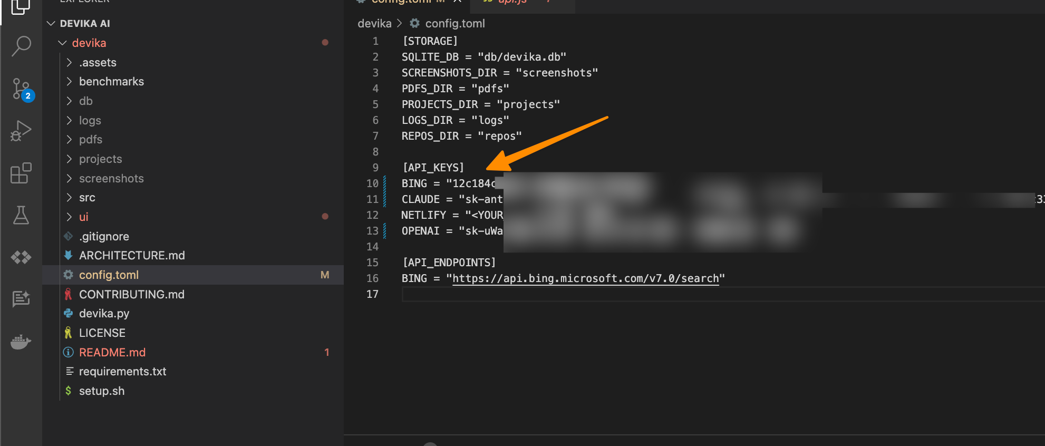Open the chat sparkle panel icon
1045x446 pixels.
pos(21,299)
